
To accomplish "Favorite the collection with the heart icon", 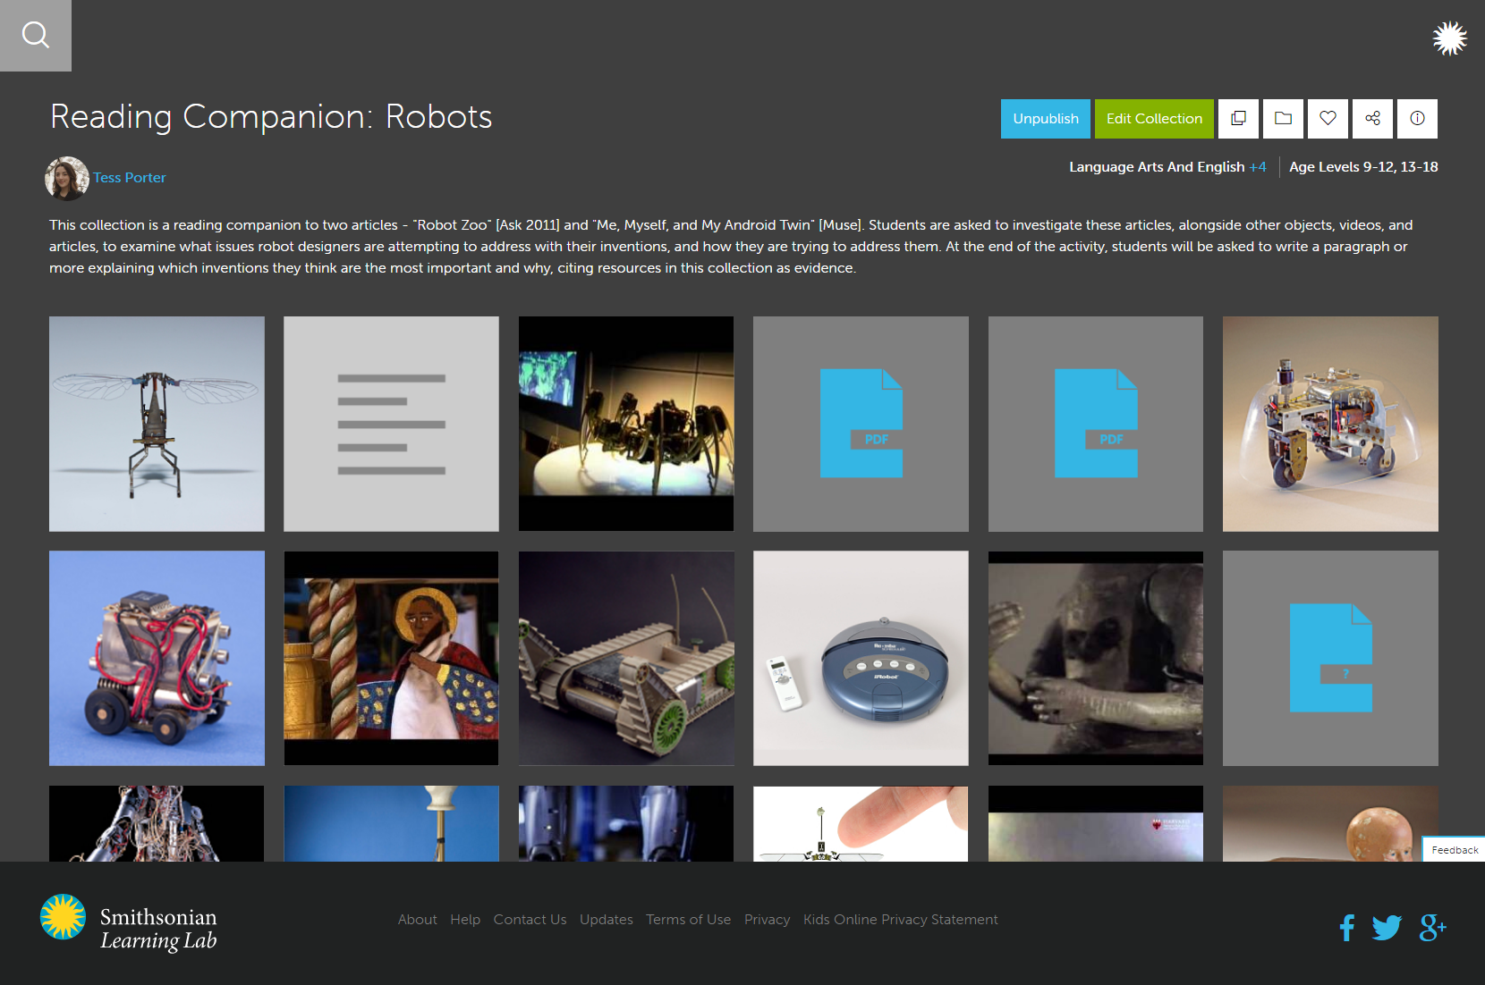I will pyautogui.click(x=1328, y=119).
